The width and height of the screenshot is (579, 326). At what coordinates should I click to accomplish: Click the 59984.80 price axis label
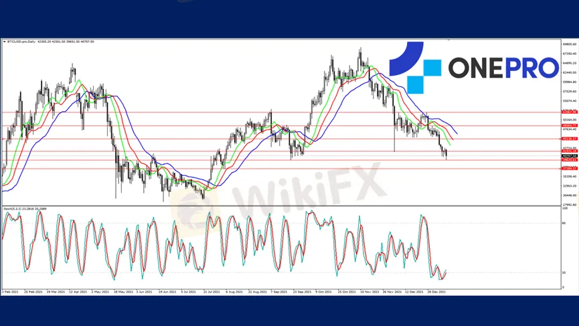pyautogui.click(x=570, y=82)
